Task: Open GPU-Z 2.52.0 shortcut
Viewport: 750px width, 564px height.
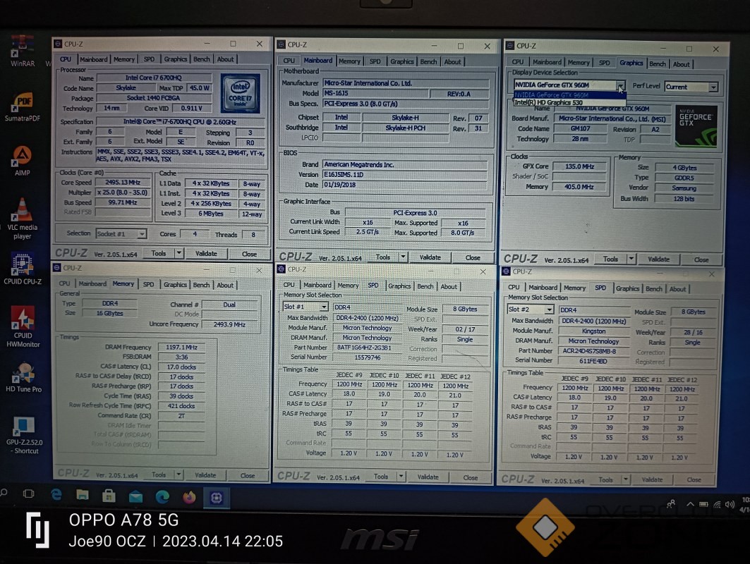Action: [24, 435]
